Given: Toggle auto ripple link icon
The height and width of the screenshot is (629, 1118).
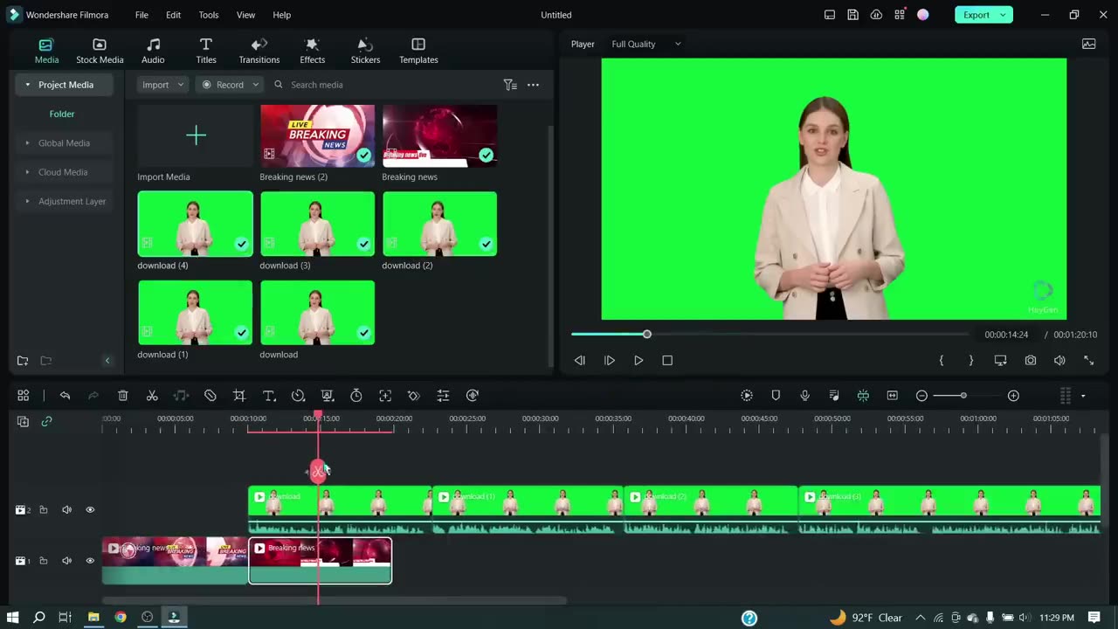Looking at the screenshot, I should point(46,421).
